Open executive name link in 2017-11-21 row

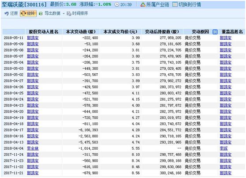[x=226, y=173]
